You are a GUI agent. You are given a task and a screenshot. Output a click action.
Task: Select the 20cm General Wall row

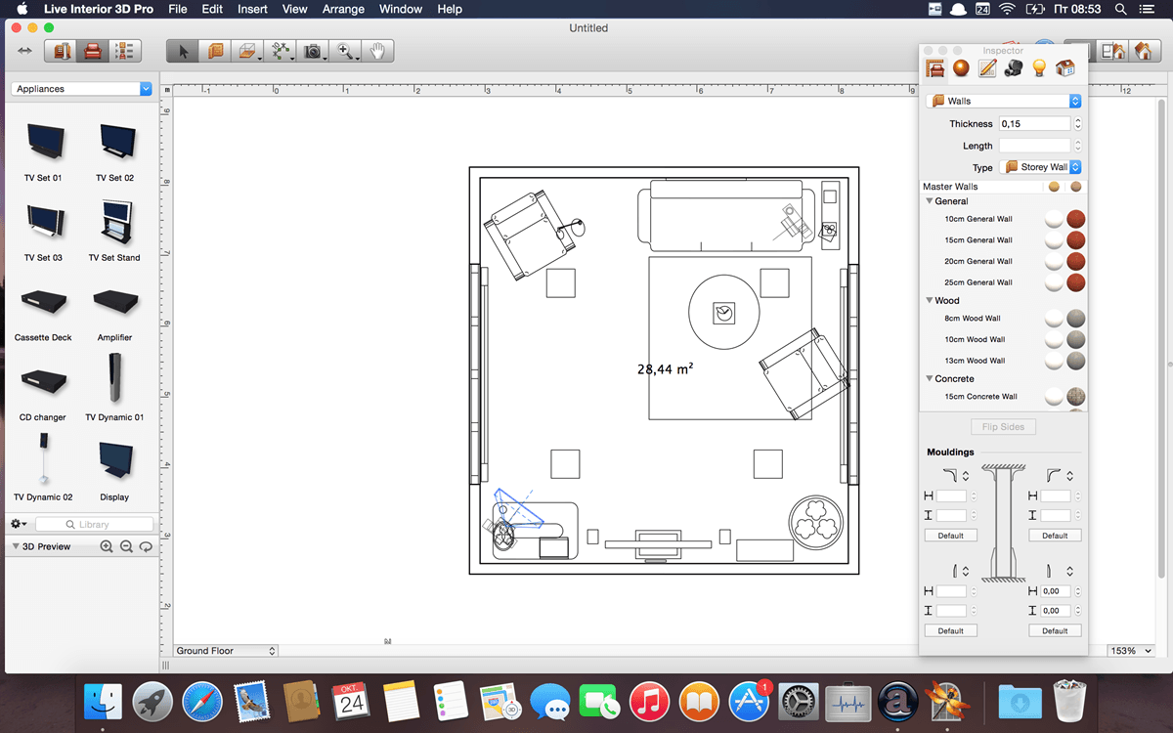(x=1003, y=262)
